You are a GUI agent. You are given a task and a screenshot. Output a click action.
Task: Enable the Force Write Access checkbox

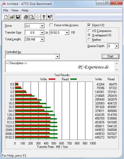51,25
